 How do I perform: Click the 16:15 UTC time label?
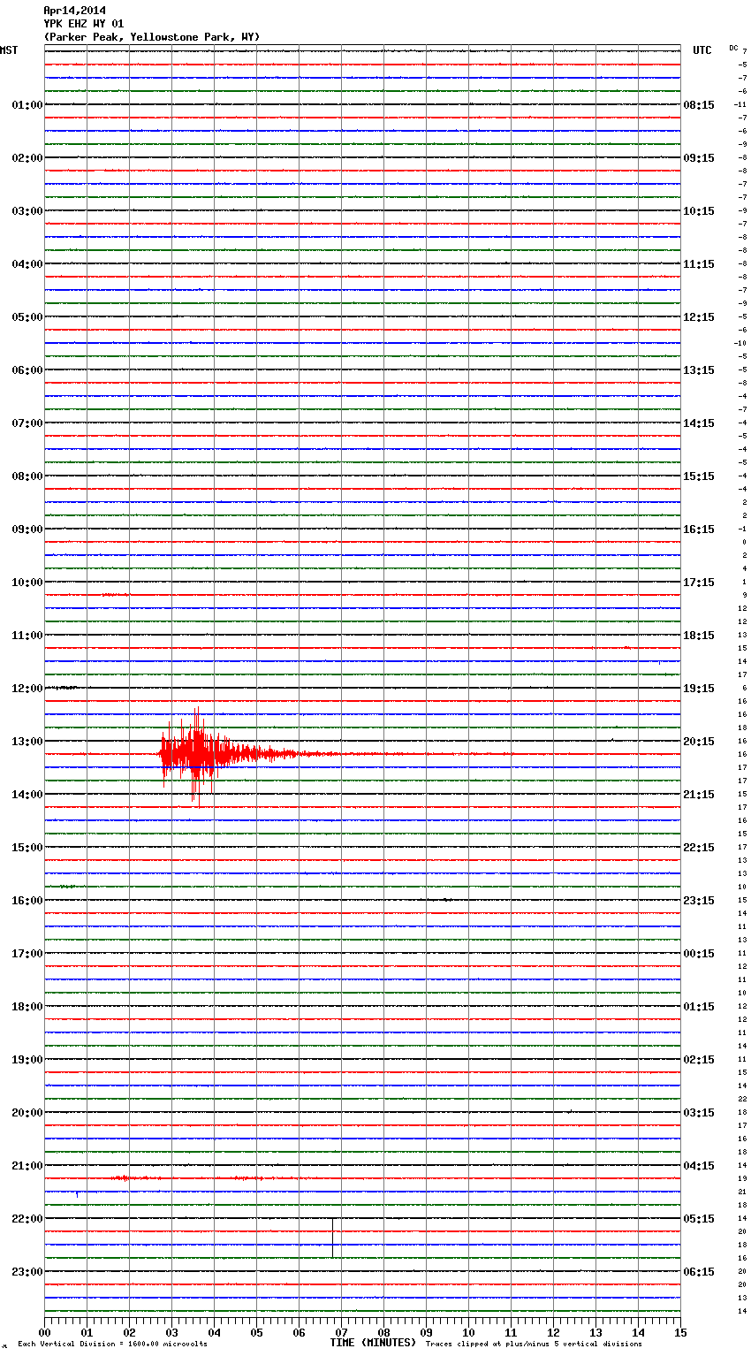coord(699,529)
